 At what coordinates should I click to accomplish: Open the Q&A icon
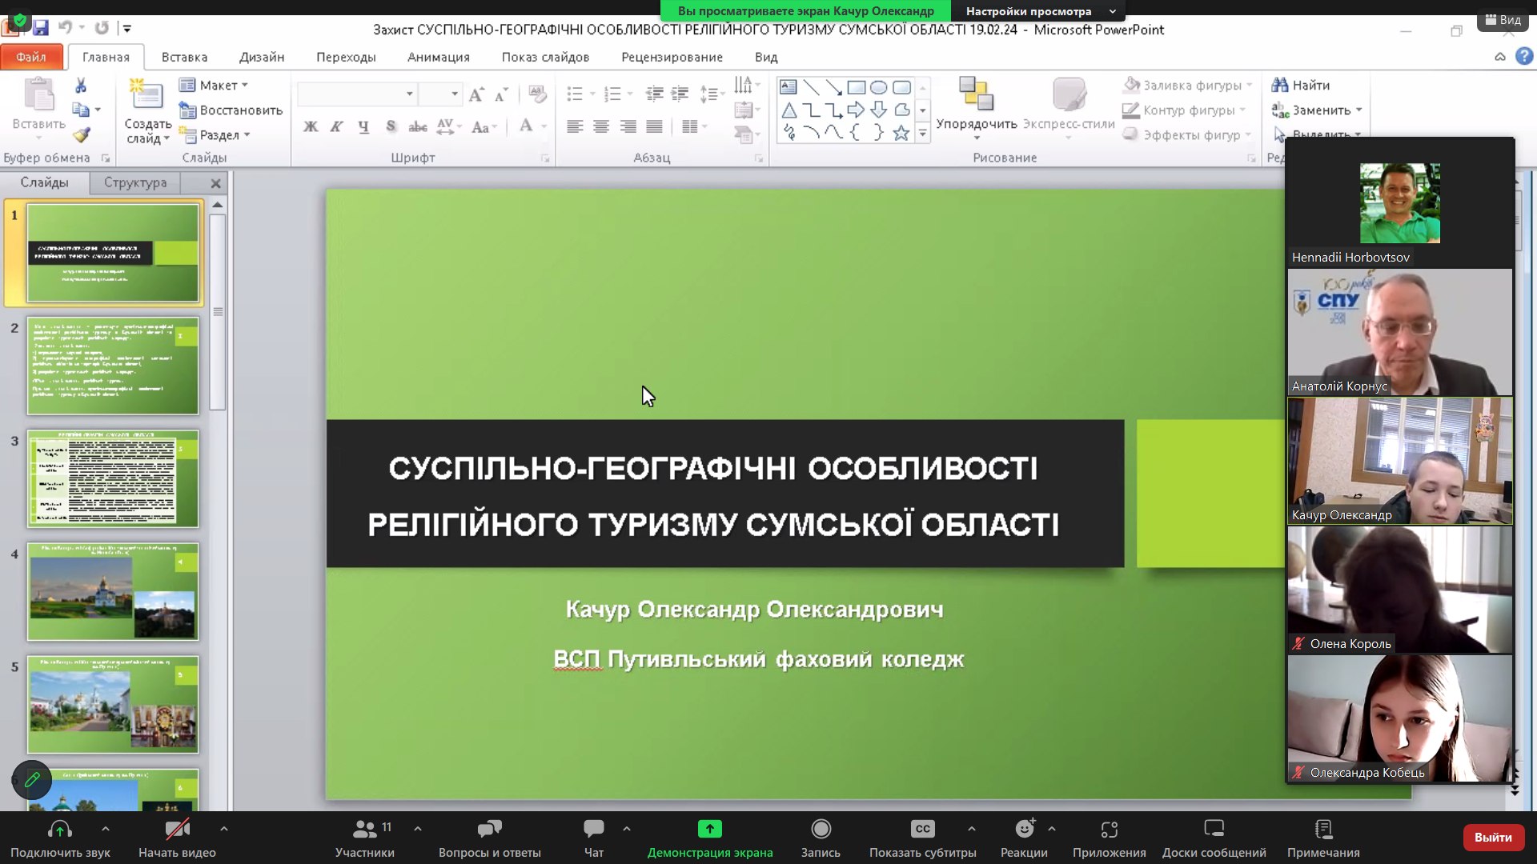pyautogui.click(x=489, y=829)
